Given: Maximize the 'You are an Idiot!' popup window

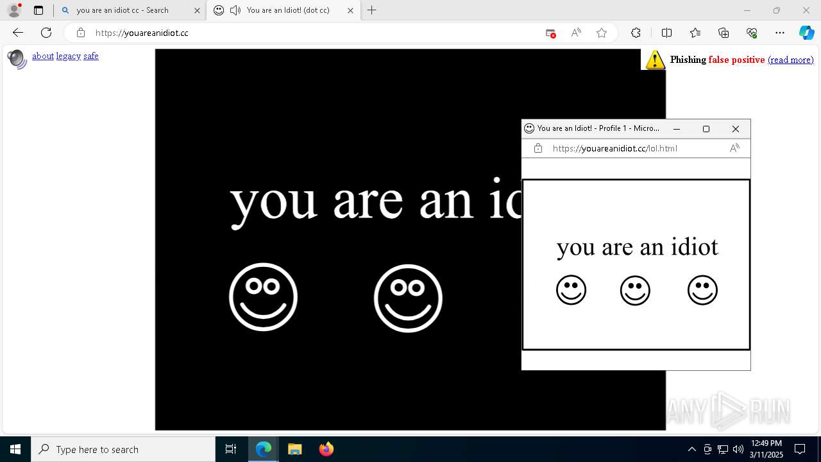Looking at the screenshot, I should click(706, 129).
